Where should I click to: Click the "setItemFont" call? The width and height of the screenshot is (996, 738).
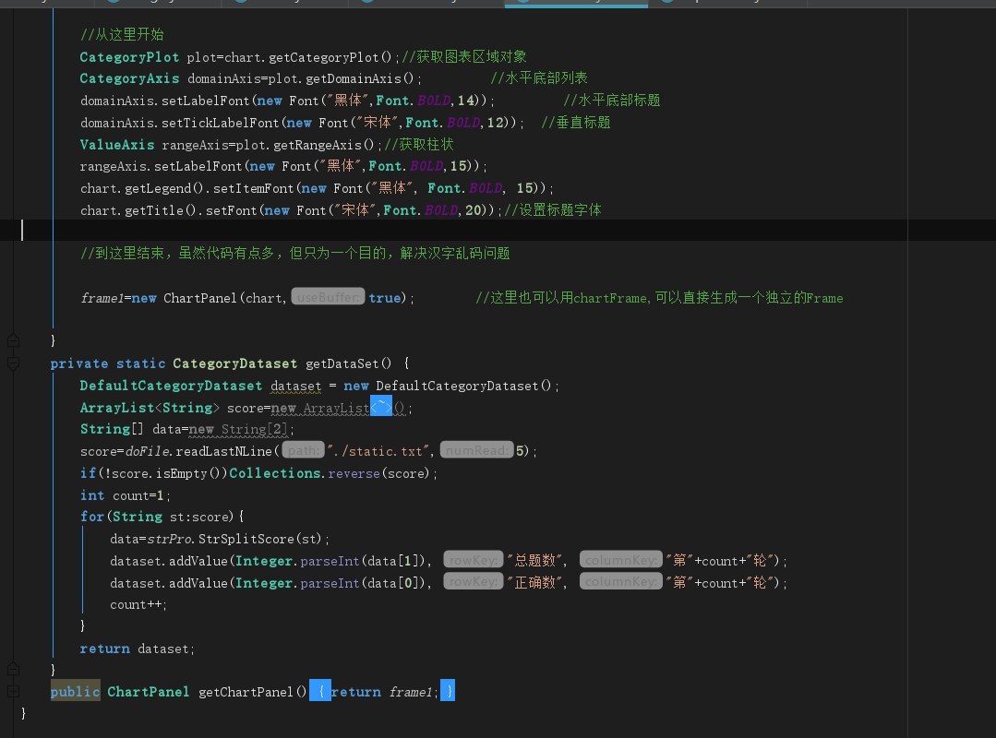pos(254,188)
